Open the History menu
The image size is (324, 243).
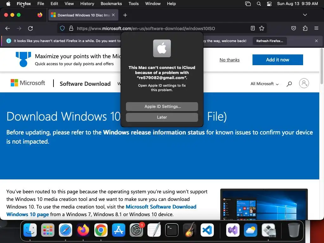pos(87,4)
